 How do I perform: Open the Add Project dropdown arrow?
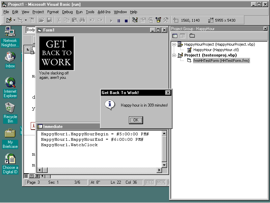[x=14, y=20]
